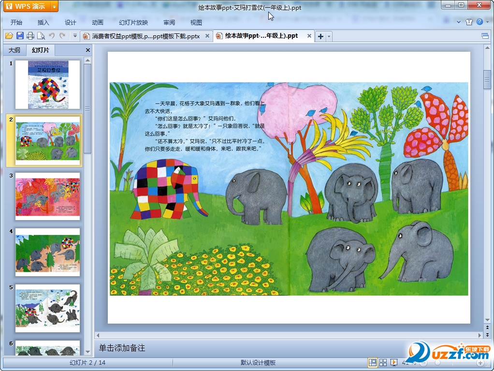Undo the last action
This screenshot has width=494, height=371.
click(52, 36)
